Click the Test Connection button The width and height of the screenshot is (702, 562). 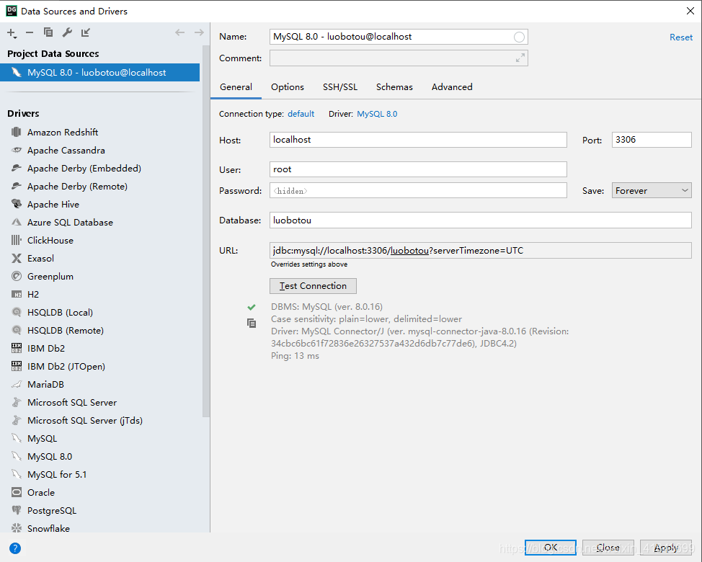click(313, 286)
